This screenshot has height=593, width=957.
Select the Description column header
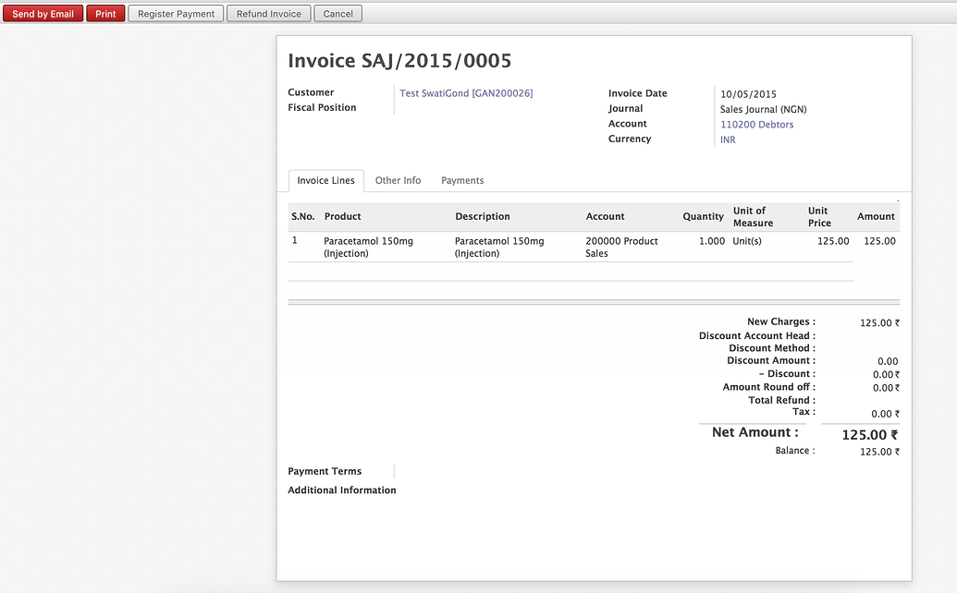tap(482, 217)
